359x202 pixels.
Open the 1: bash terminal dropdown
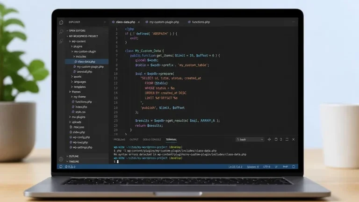pyautogui.click(x=250, y=139)
